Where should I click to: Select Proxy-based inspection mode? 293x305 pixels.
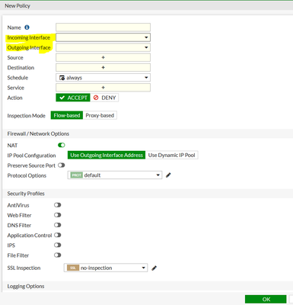click(100, 115)
